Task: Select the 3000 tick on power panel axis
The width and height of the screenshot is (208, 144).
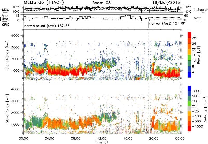Action: 15,47
